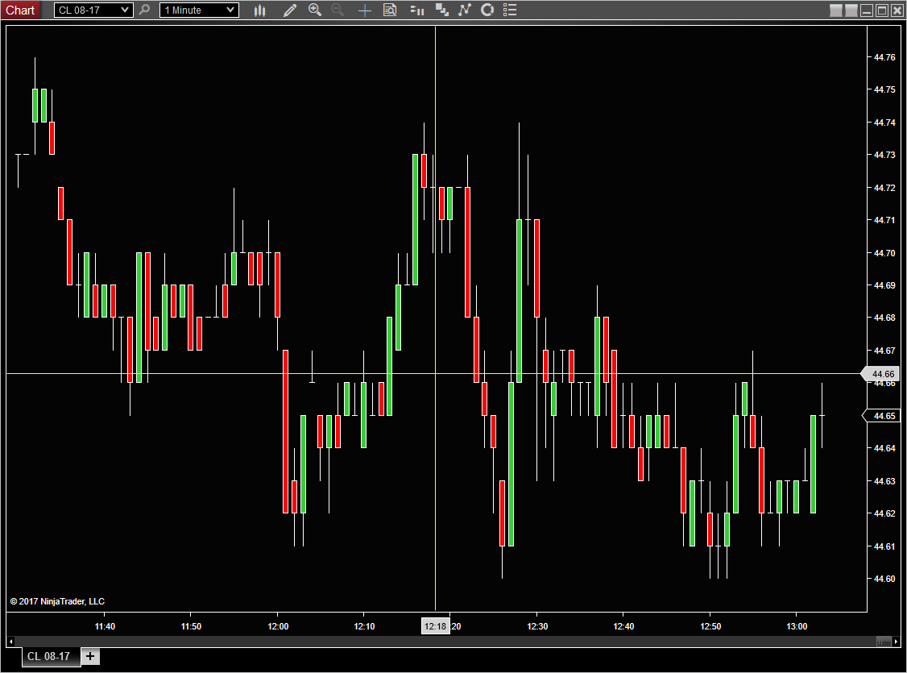
Task: Open the chart properties list icon
Action: tap(510, 10)
